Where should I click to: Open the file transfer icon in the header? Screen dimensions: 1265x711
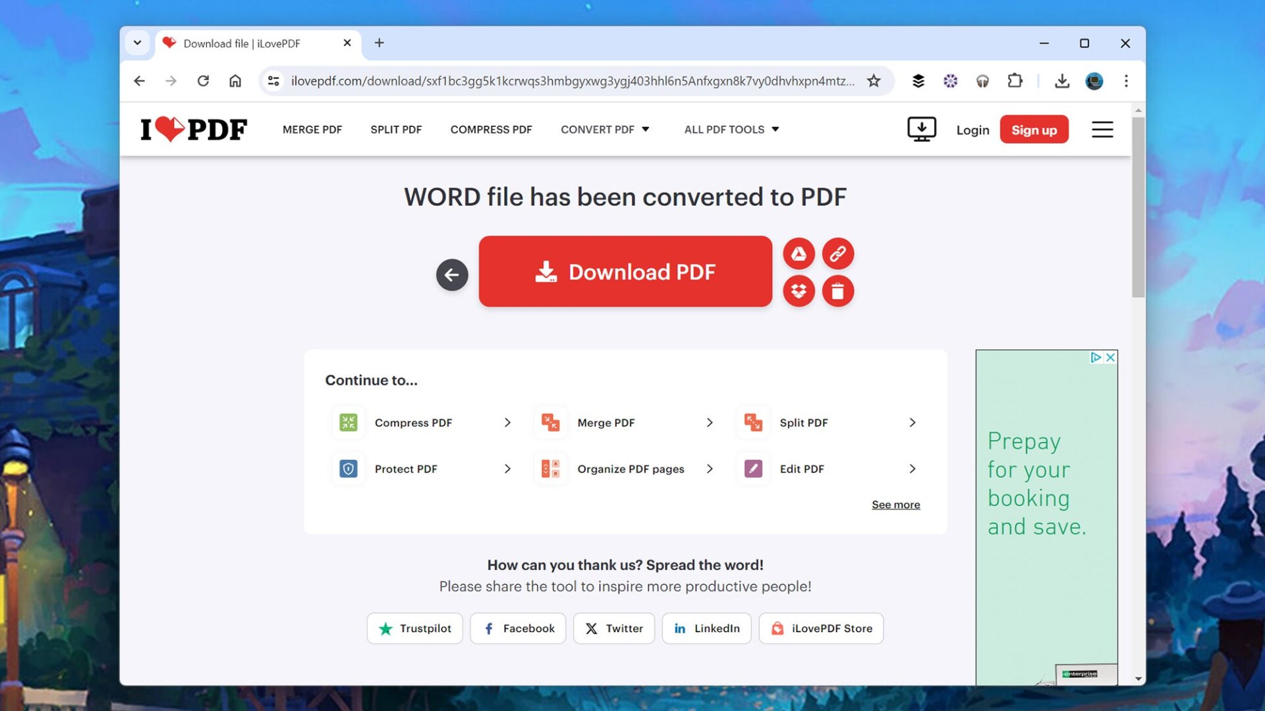tap(921, 129)
